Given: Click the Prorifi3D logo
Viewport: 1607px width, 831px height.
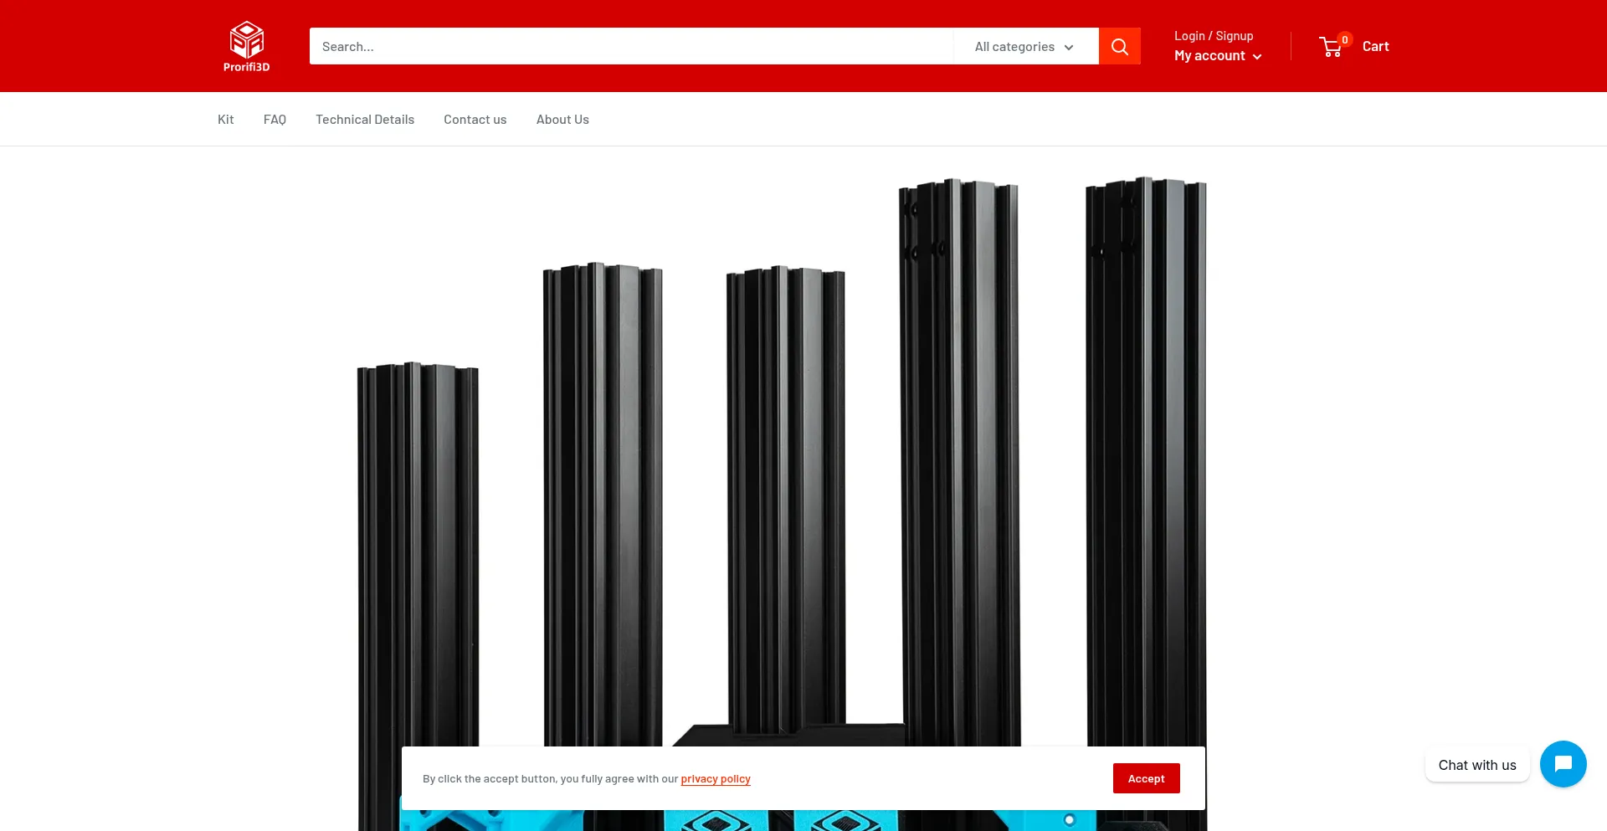Looking at the screenshot, I should click(245, 45).
